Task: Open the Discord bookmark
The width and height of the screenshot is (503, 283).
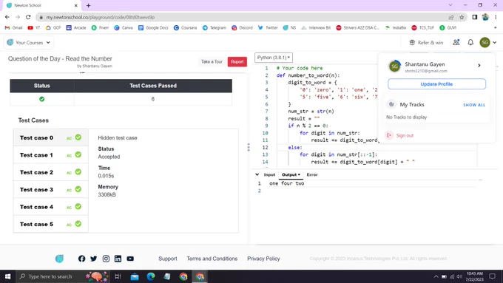Action: [x=242, y=28]
